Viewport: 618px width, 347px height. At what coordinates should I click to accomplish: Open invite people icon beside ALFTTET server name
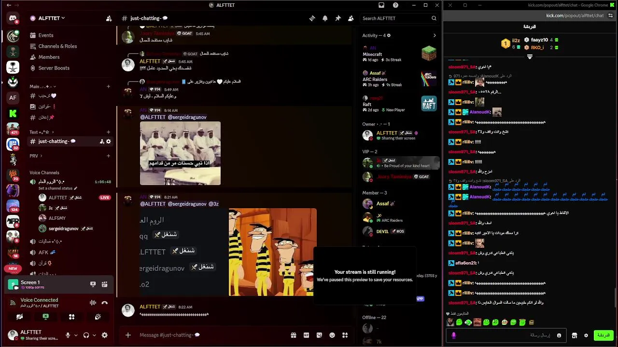click(x=109, y=18)
